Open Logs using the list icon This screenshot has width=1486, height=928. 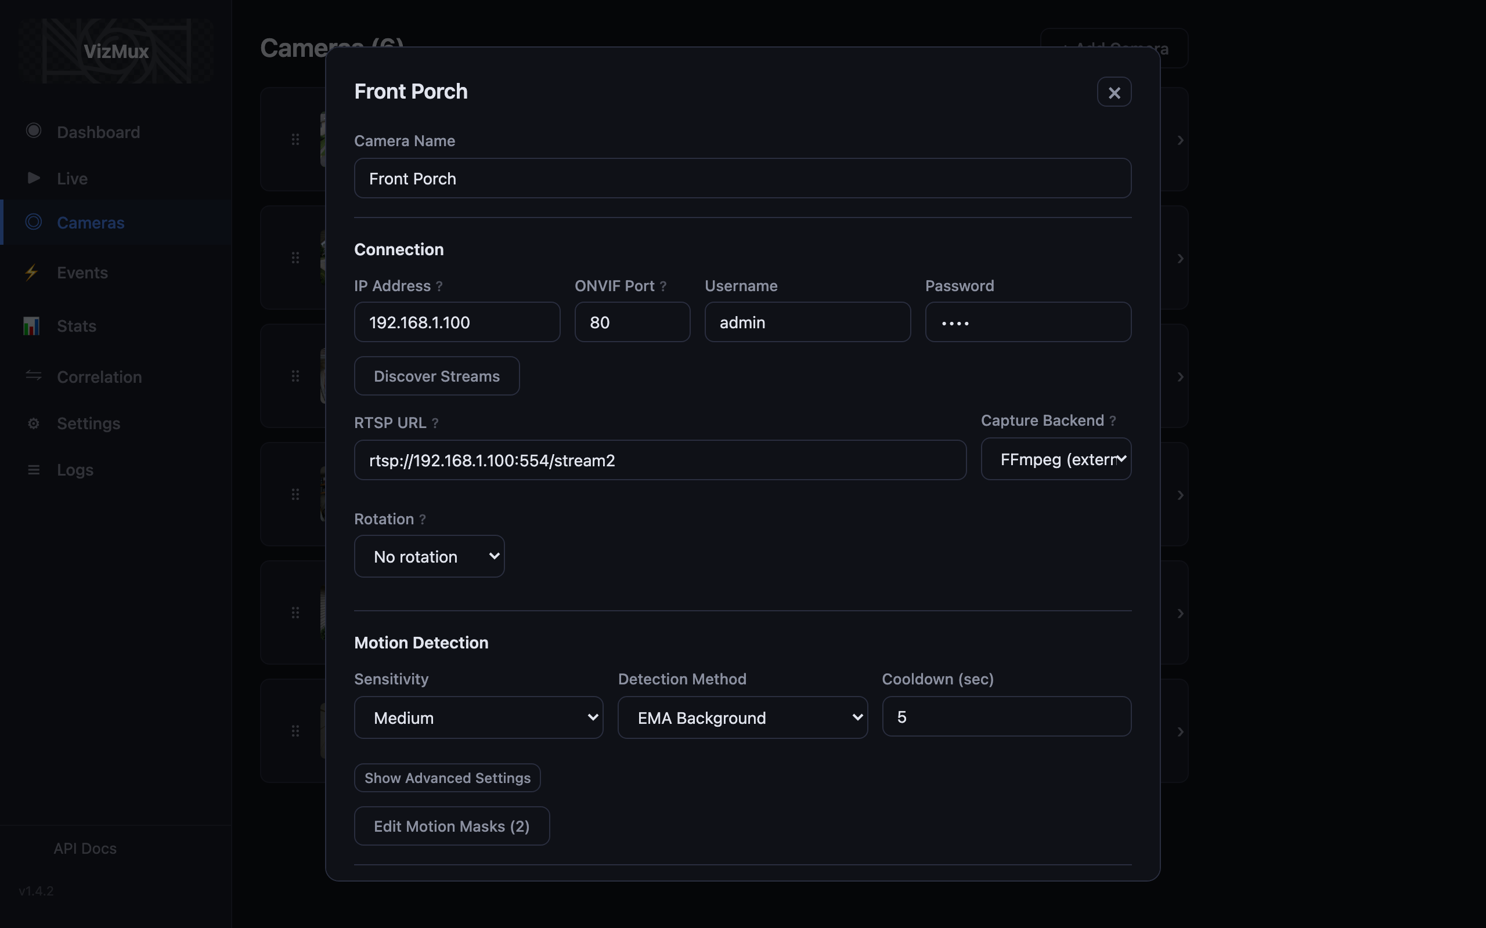click(x=33, y=470)
